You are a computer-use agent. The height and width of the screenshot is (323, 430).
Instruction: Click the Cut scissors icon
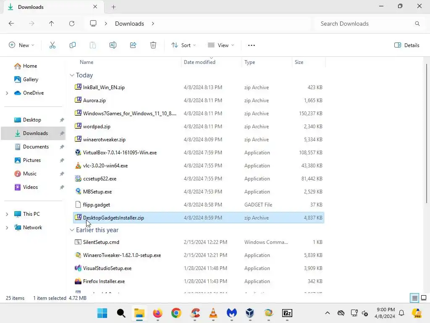(52, 45)
